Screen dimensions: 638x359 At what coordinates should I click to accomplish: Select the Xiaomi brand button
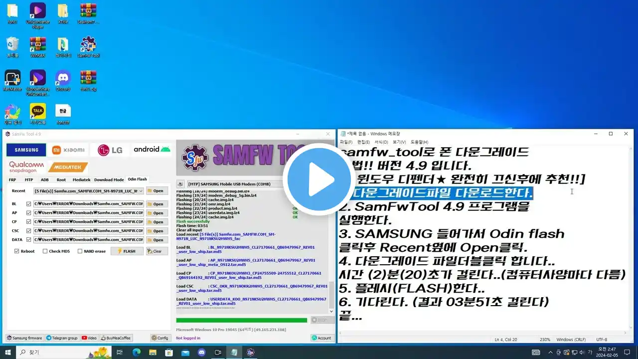click(x=69, y=150)
